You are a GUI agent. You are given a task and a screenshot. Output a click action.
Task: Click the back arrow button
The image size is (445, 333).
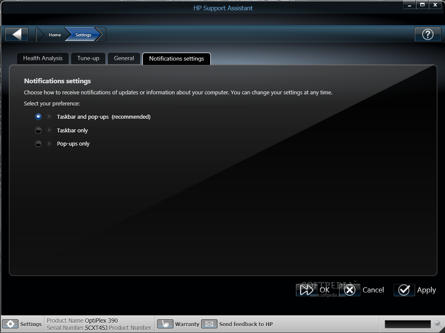click(17, 35)
